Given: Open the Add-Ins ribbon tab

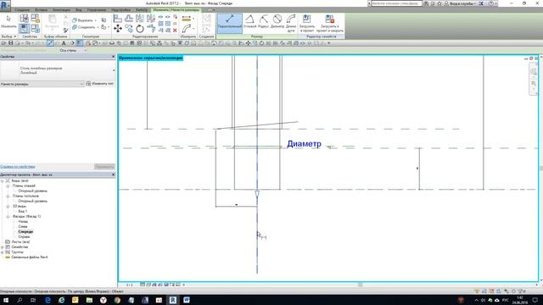Looking at the screenshot, I should [121, 10].
